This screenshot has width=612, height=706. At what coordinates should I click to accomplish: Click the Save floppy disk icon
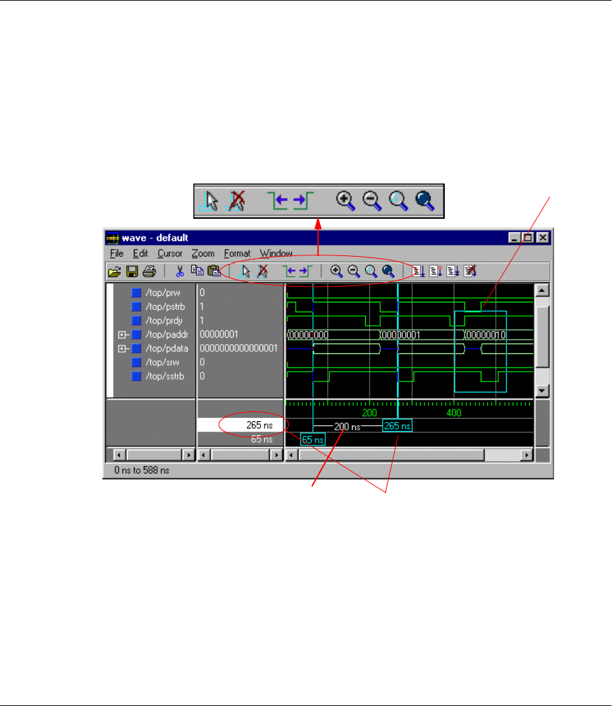pos(132,272)
